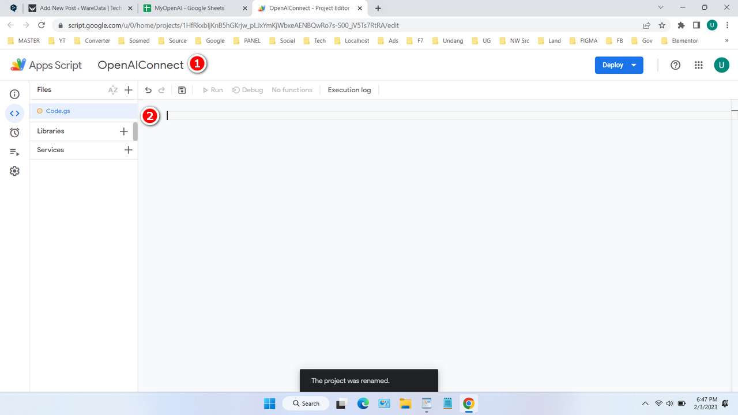Open Project Settings
Image resolution: width=738 pixels, height=415 pixels.
tap(14, 171)
